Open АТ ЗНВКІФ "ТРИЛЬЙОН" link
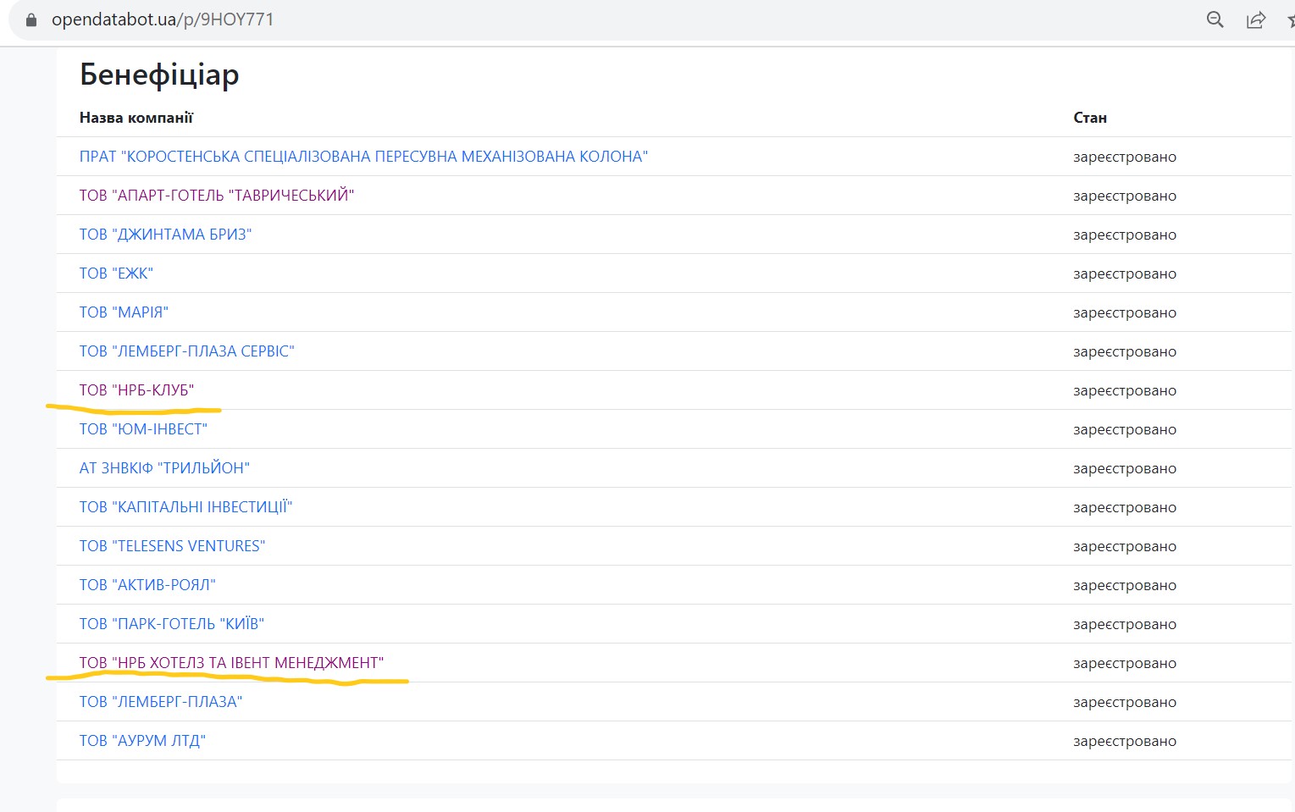The image size is (1295, 812). click(164, 468)
